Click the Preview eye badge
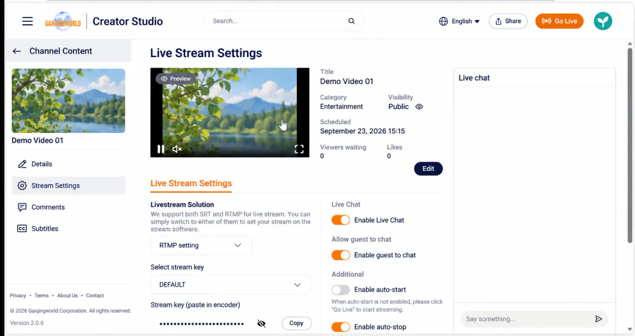Viewport: 635px width, 336px height. 175,79
